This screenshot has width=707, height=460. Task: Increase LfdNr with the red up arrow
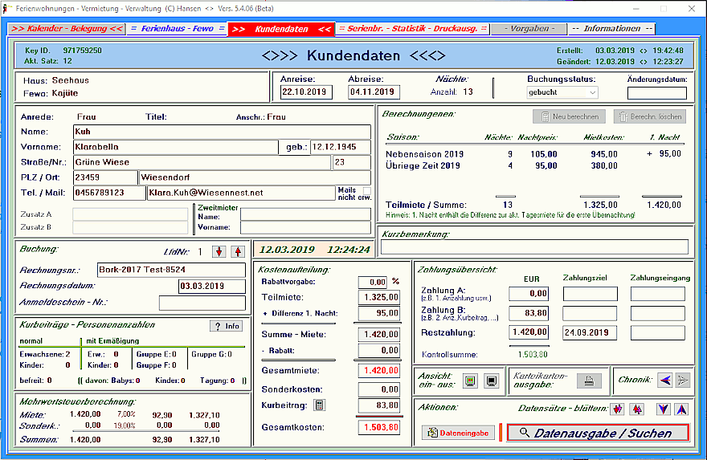[x=237, y=251]
